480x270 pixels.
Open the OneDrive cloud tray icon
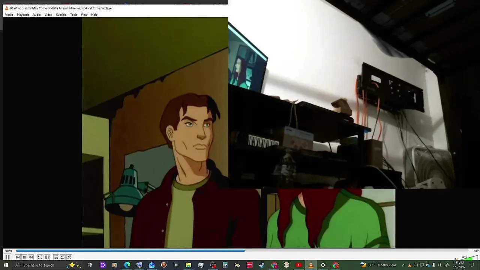(x=427, y=265)
